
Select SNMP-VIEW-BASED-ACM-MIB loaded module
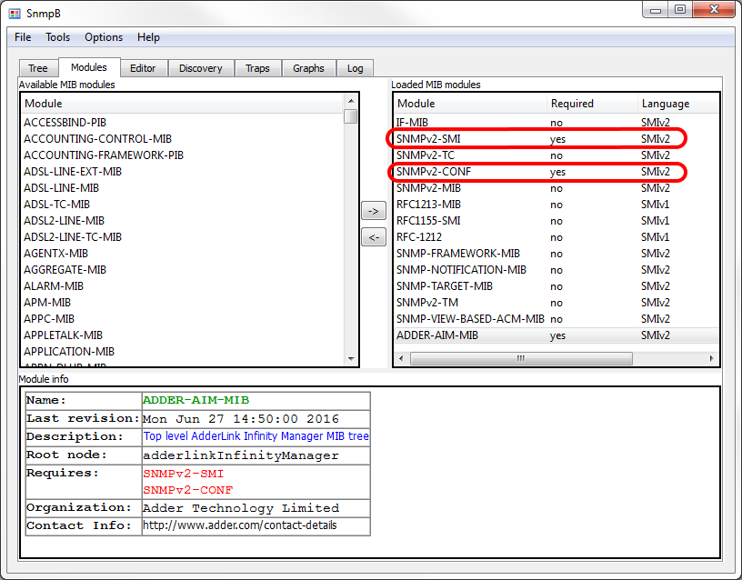[556, 319]
